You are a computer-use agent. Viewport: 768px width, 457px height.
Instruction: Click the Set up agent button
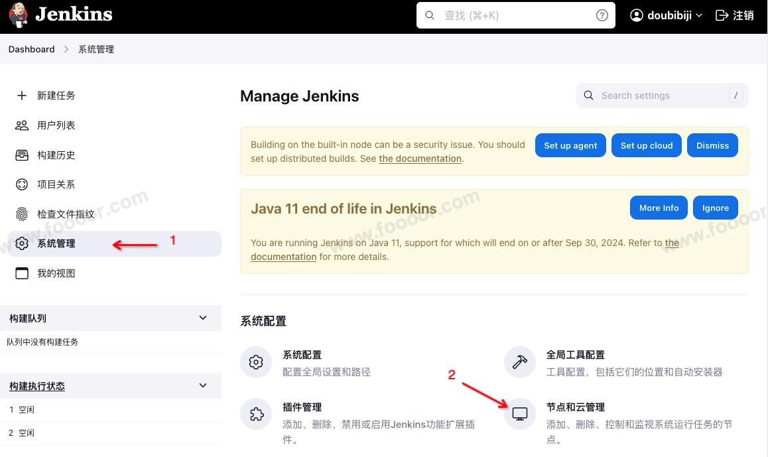coord(570,146)
